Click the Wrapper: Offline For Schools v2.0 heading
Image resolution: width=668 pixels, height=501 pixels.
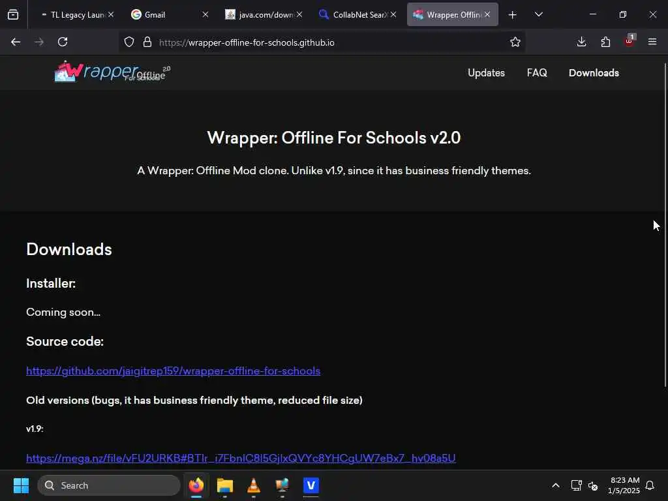coord(333,138)
